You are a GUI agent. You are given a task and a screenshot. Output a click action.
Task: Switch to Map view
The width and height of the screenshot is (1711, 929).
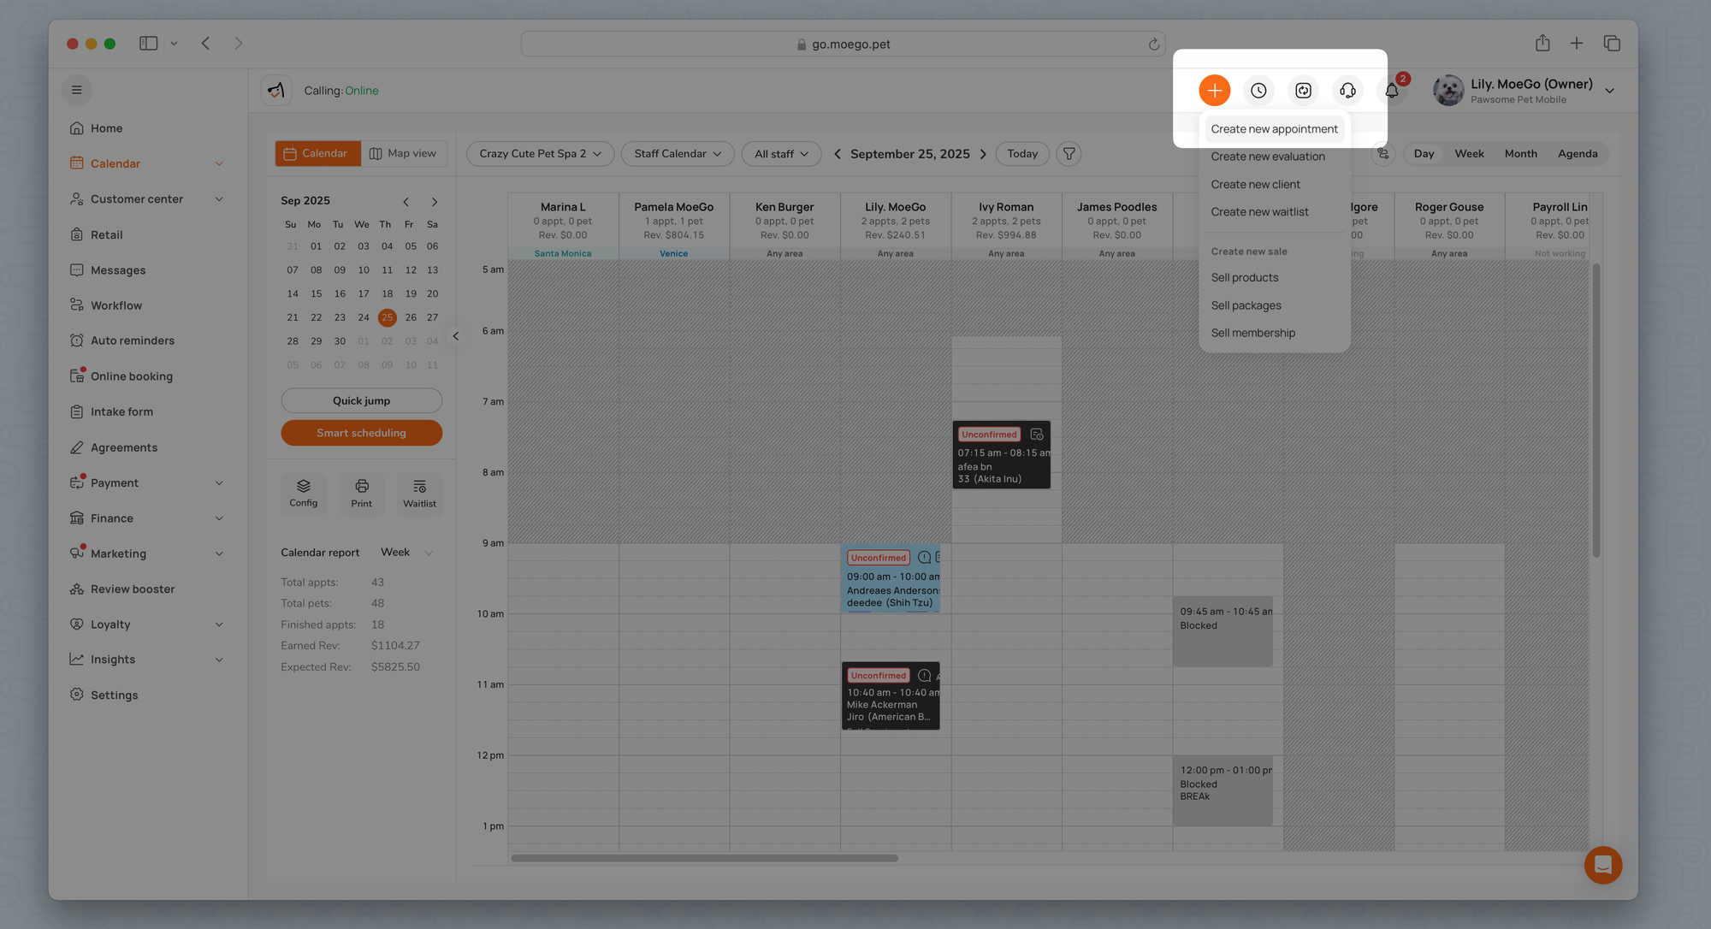(x=403, y=154)
